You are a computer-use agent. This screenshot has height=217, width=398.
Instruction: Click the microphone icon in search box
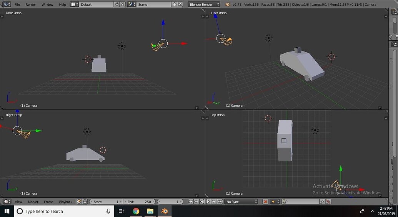pyautogui.click(x=108, y=211)
